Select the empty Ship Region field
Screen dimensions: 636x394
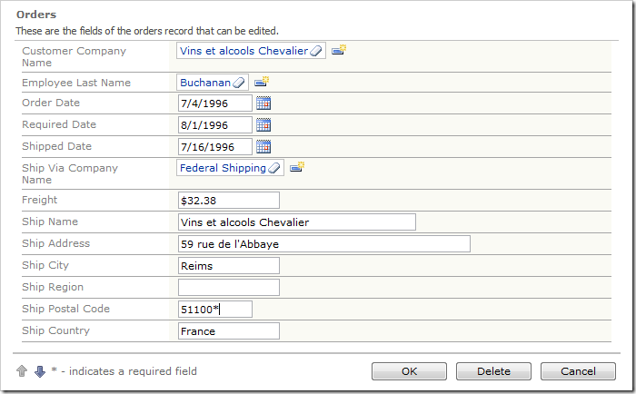[x=229, y=288]
